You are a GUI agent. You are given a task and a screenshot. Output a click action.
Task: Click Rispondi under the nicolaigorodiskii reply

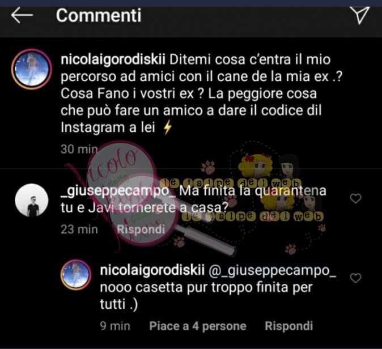[x=288, y=326]
